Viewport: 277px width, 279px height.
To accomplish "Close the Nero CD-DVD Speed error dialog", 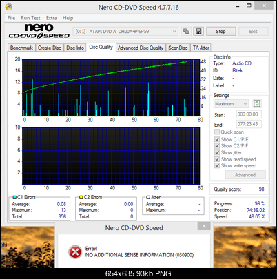I will click(x=204, y=226).
